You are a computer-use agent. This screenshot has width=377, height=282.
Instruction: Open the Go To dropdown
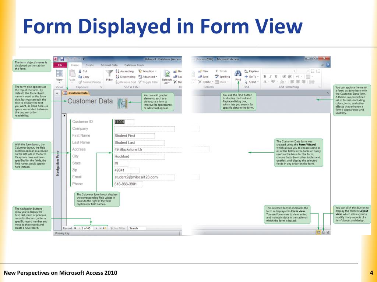tap(251, 77)
